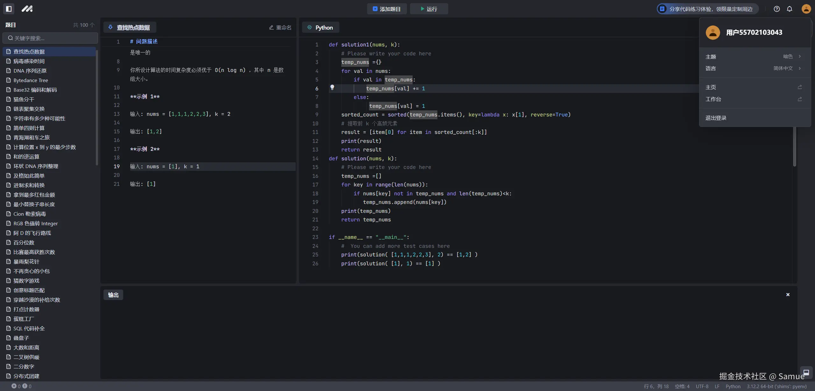Viewport: 815px width, 391px height.
Task: Click the MarsCode logo icon
Action: [x=27, y=9]
